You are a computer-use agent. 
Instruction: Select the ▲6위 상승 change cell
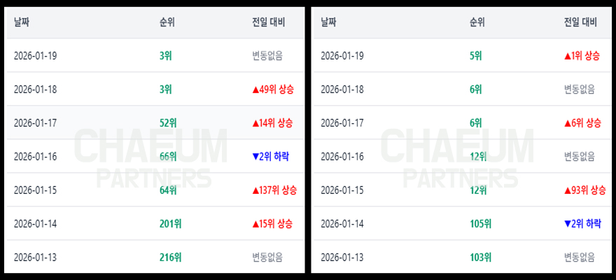click(582, 122)
